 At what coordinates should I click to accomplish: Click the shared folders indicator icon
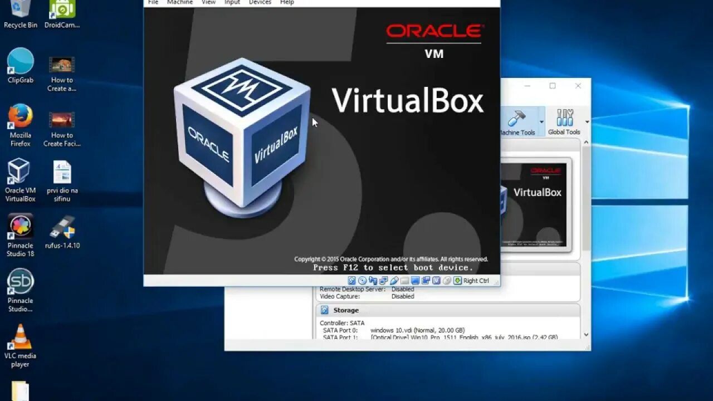pos(405,281)
